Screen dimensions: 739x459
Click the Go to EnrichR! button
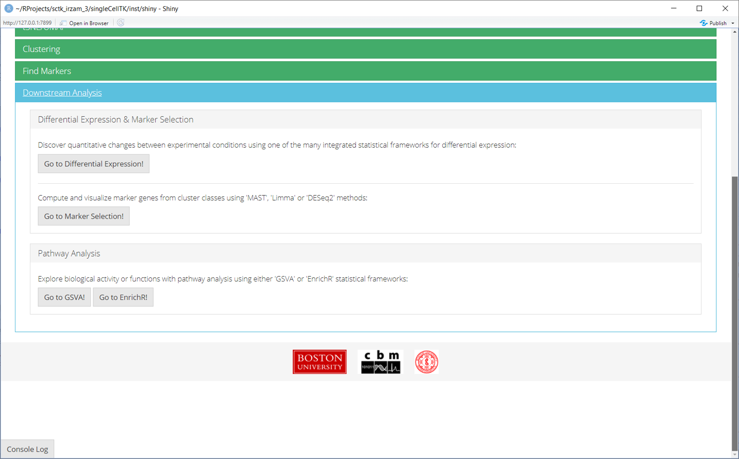click(123, 297)
